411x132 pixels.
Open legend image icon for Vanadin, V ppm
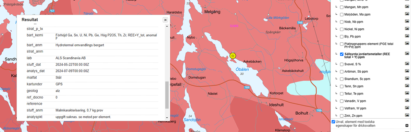click(x=407, y=101)
